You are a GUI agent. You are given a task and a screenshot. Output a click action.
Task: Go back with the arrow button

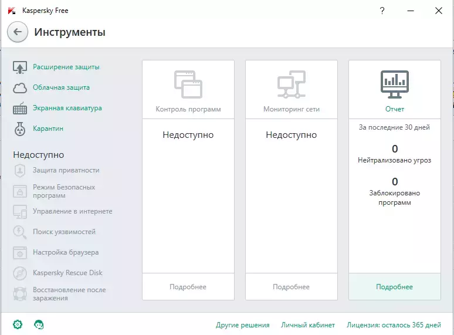point(18,32)
